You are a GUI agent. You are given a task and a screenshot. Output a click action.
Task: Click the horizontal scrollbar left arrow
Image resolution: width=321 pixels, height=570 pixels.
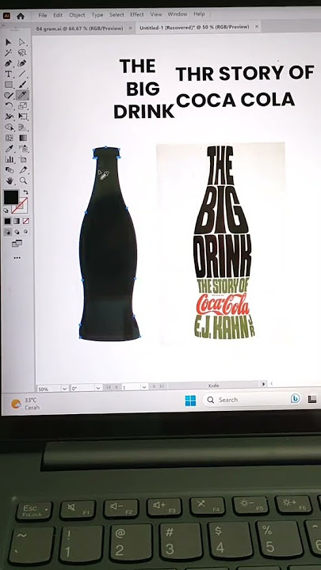(271, 384)
